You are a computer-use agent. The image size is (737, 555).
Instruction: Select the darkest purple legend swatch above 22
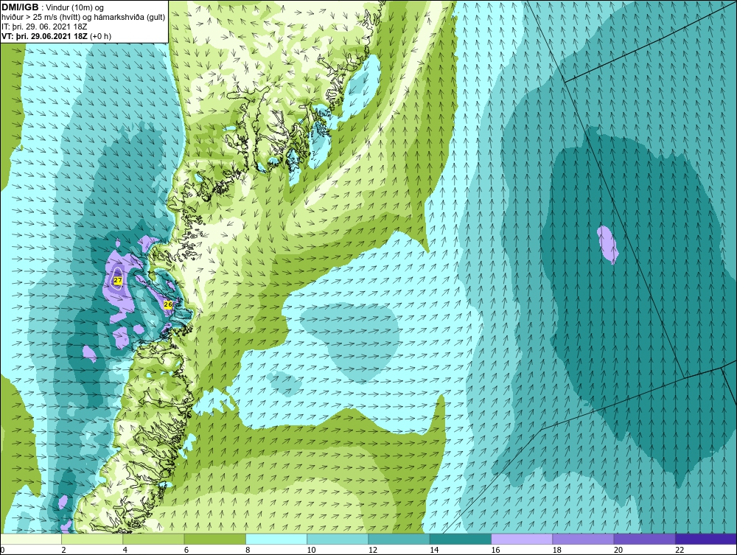coord(705,539)
